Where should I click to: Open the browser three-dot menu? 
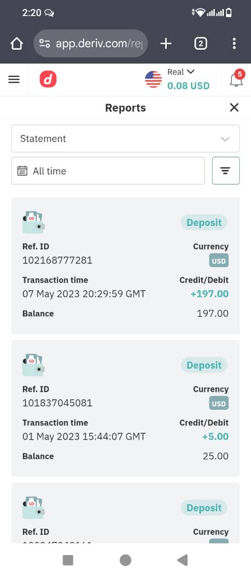point(234,44)
